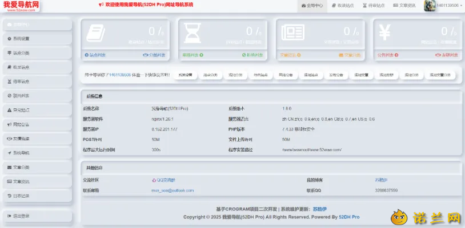
Task: Open the 52DH Pro link in footer
Action: [x=349, y=217]
